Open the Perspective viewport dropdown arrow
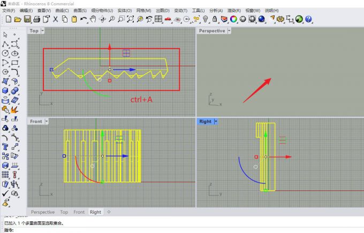Screen dimensions: 364x233 coord(229,31)
